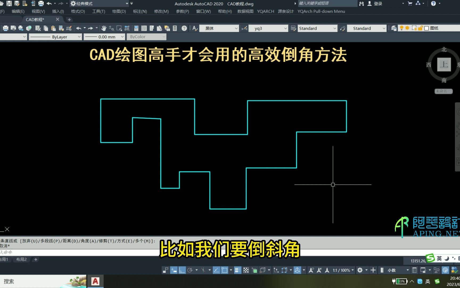Click the Table Style icon

[x=293, y=28]
